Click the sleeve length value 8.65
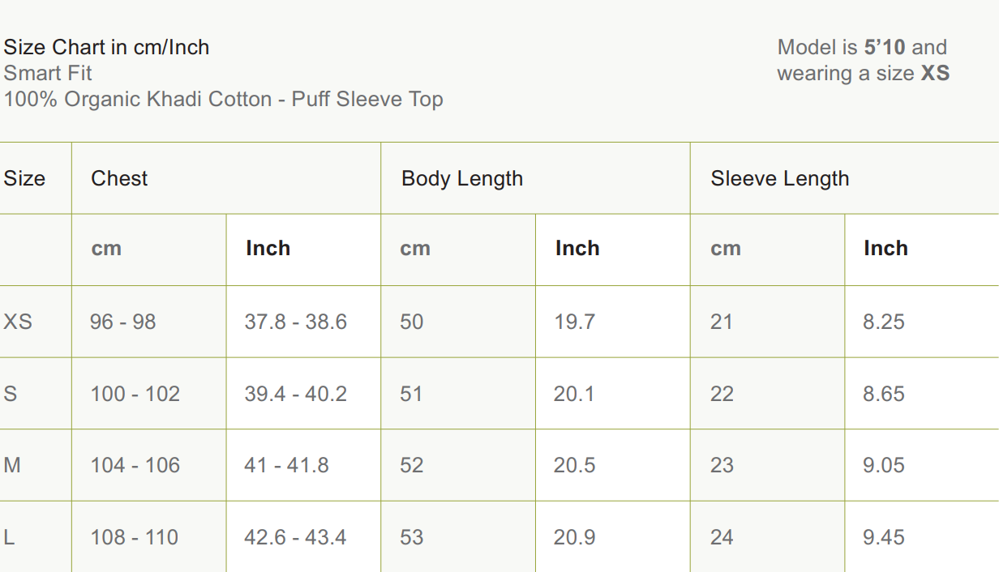The width and height of the screenshot is (999, 572). click(x=884, y=394)
